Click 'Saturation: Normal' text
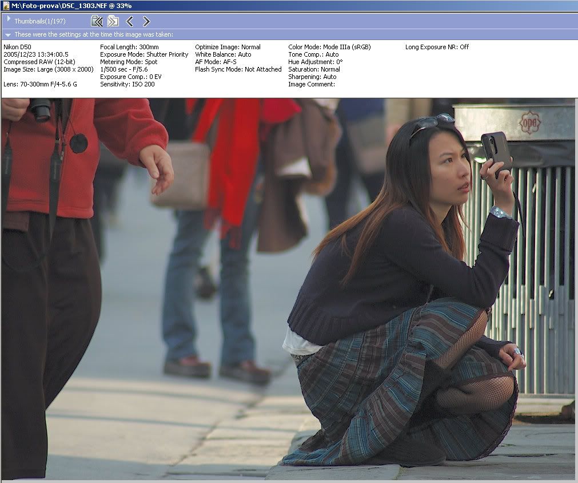 [314, 69]
